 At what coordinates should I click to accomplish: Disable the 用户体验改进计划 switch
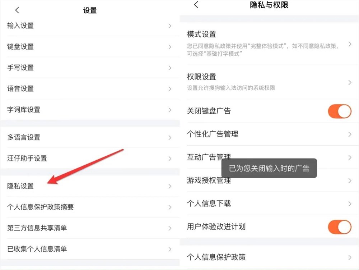click(340, 227)
